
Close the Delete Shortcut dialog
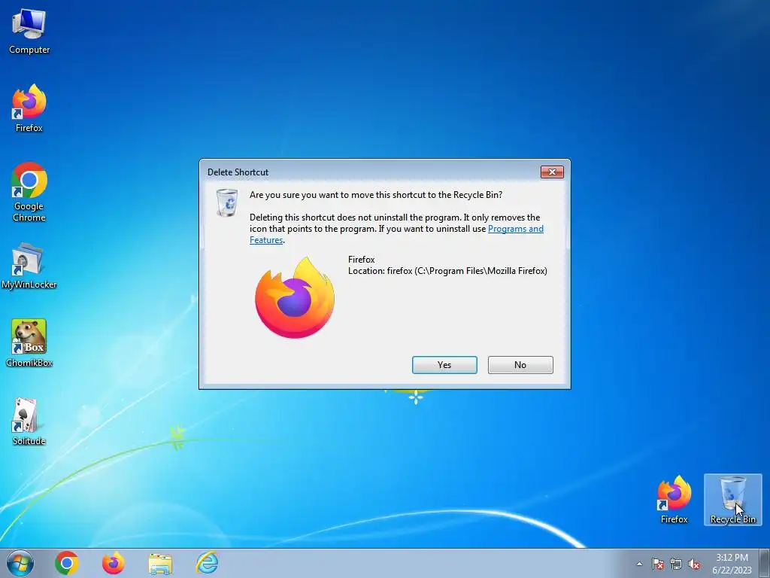552,172
